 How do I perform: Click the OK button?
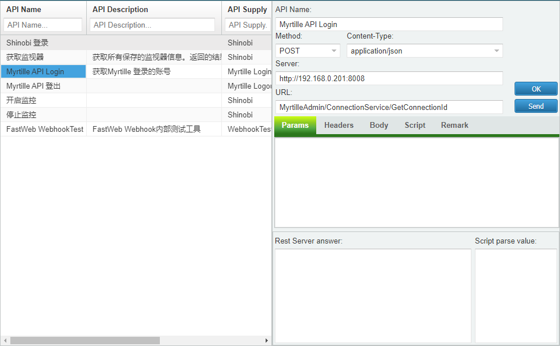pyautogui.click(x=536, y=89)
